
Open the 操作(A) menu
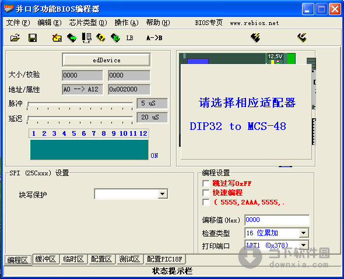127,23
